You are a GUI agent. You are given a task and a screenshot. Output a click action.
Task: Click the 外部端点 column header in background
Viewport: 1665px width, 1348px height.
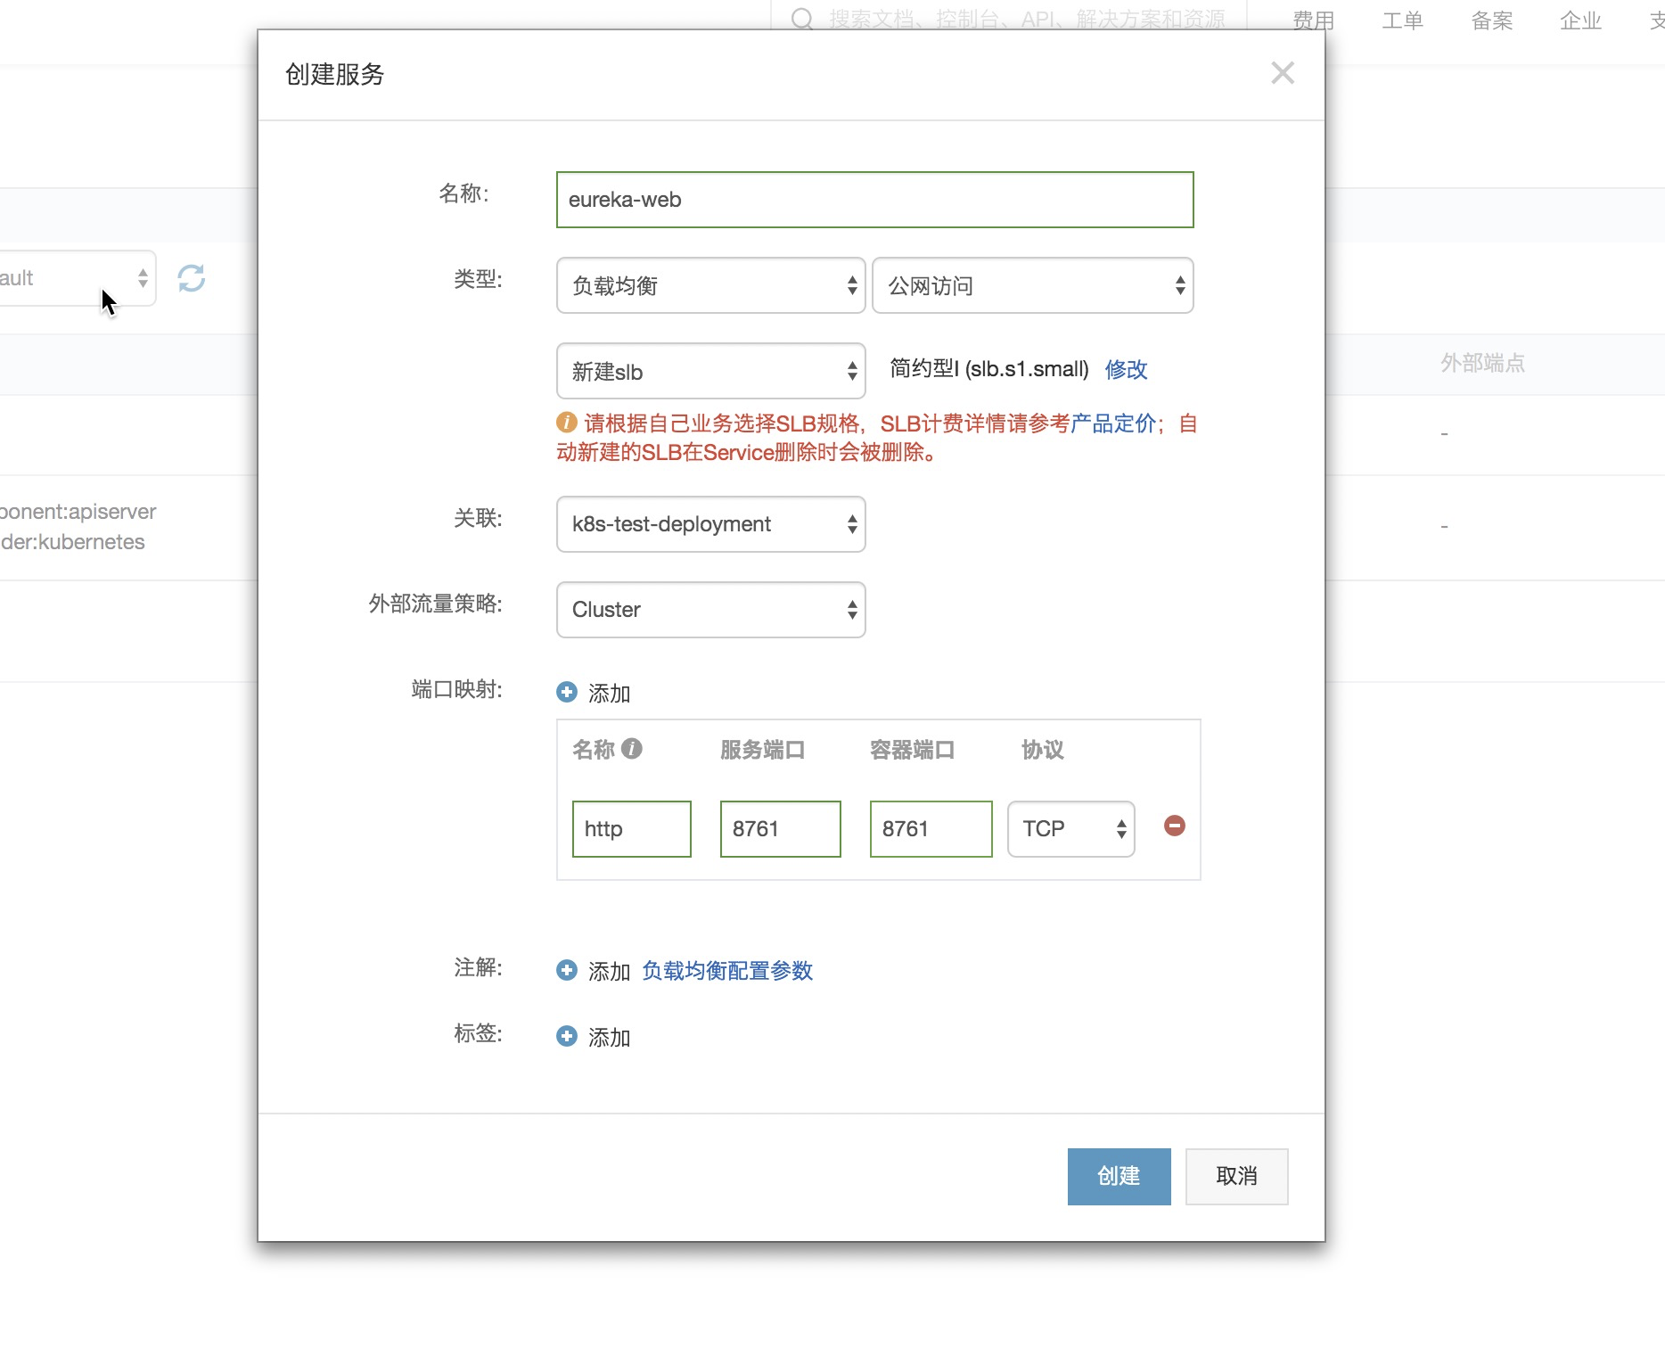tap(1483, 363)
